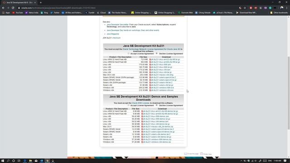Open the Oracle BSD License link
290x163 pixels.
tap(140, 103)
